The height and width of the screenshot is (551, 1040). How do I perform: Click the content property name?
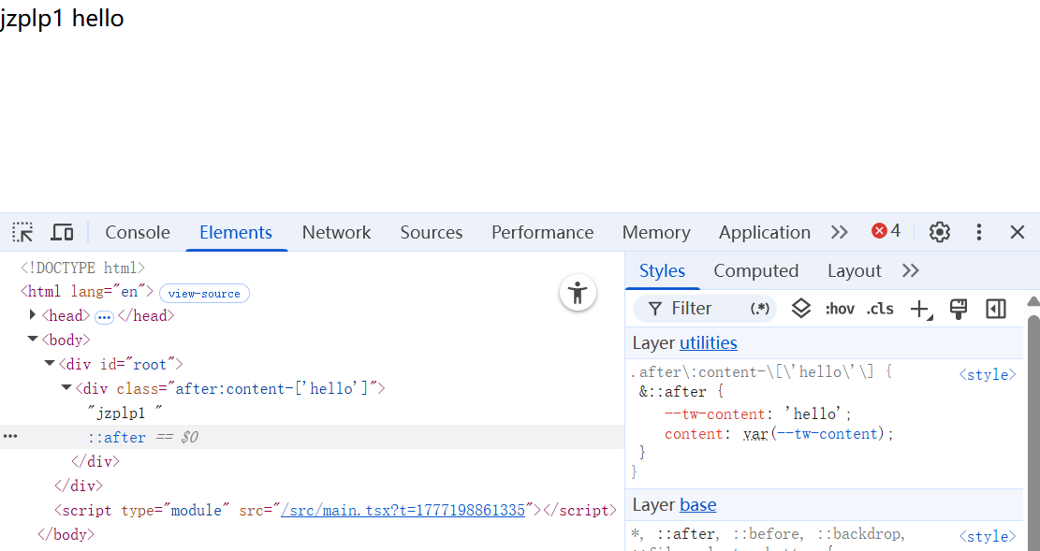(x=693, y=434)
